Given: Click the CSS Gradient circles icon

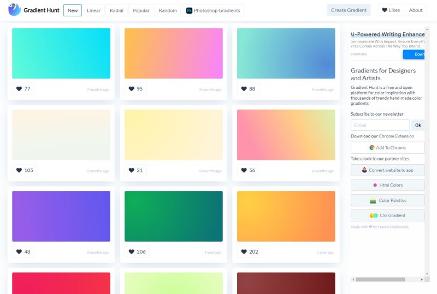Looking at the screenshot, I should click(374, 215).
